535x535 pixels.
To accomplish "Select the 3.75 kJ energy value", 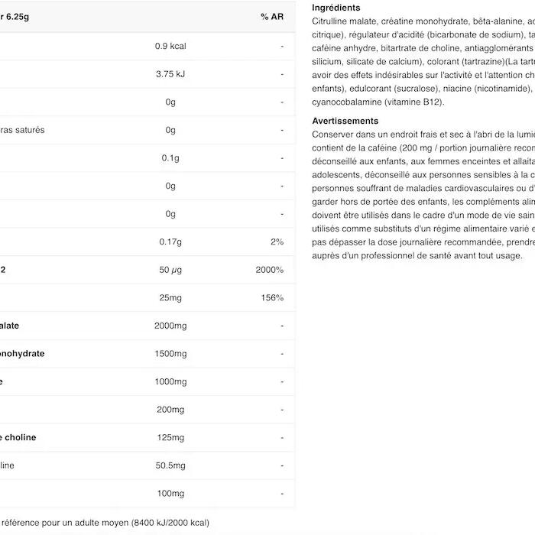I will (x=170, y=74).
